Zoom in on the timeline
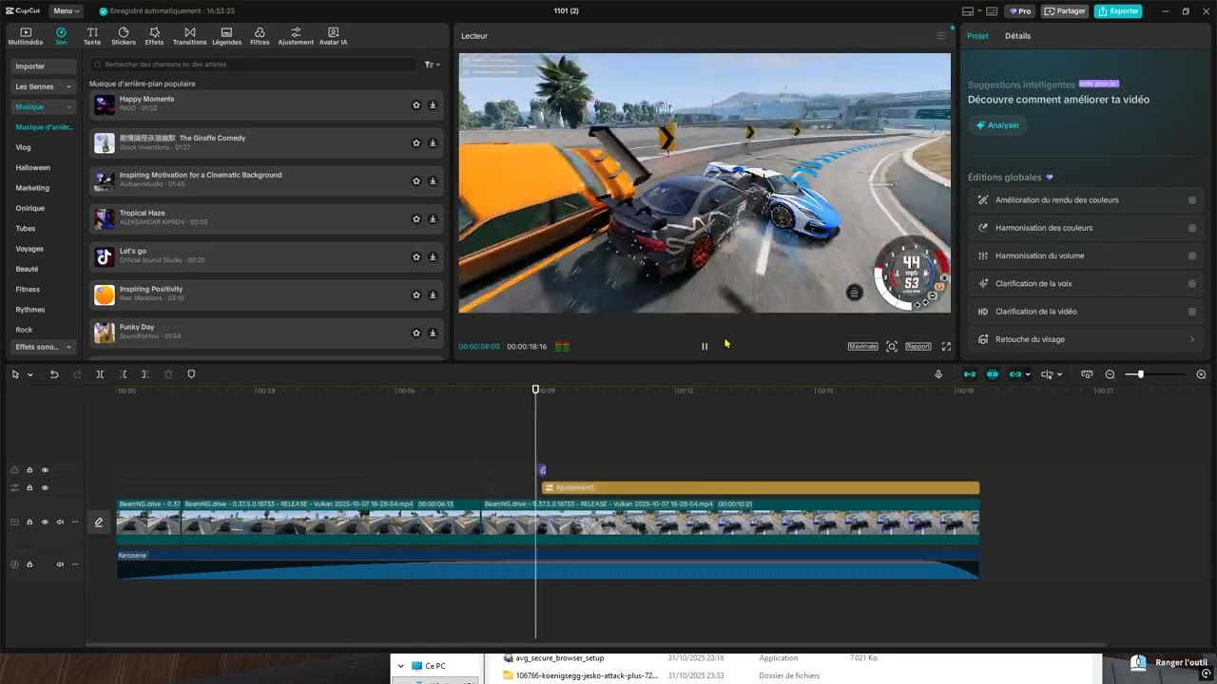Image resolution: width=1217 pixels, height=684 pixels. tap(1201, 374)
